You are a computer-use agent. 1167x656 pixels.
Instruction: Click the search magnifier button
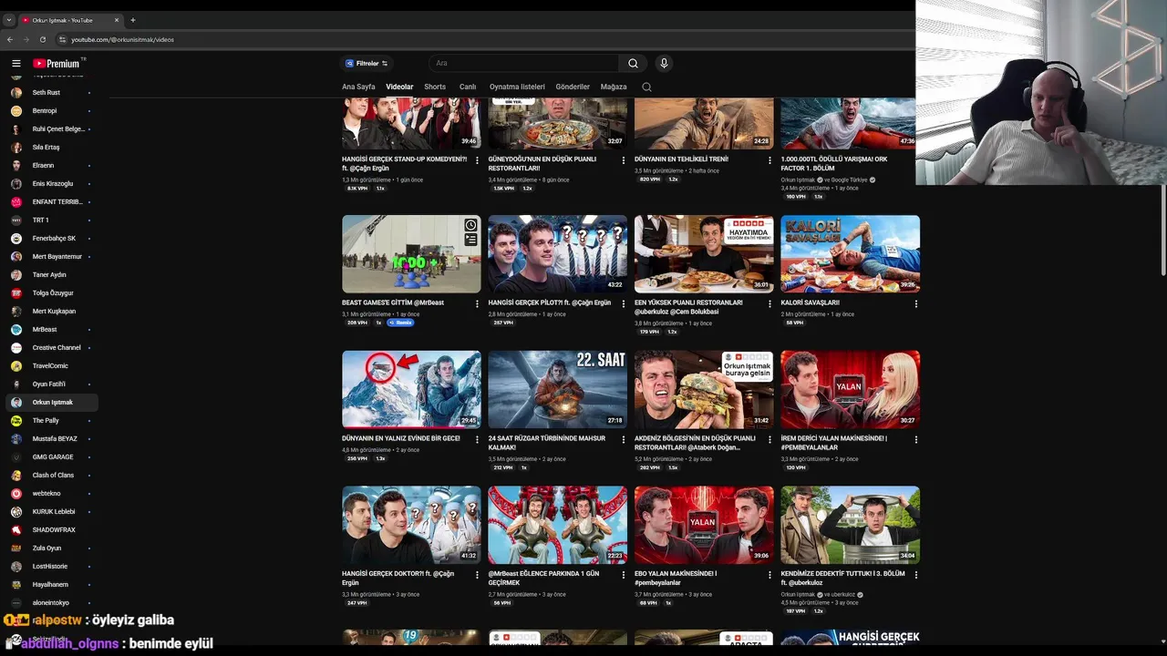[633, 63]
